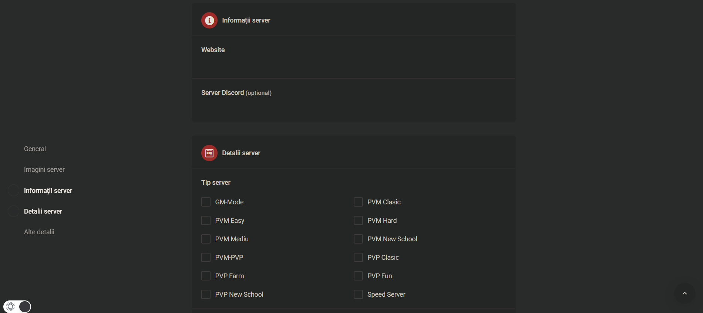Screen dimensions: 703x313
Task: Select the PVP Fun server type
Action: tap(358, 276)
